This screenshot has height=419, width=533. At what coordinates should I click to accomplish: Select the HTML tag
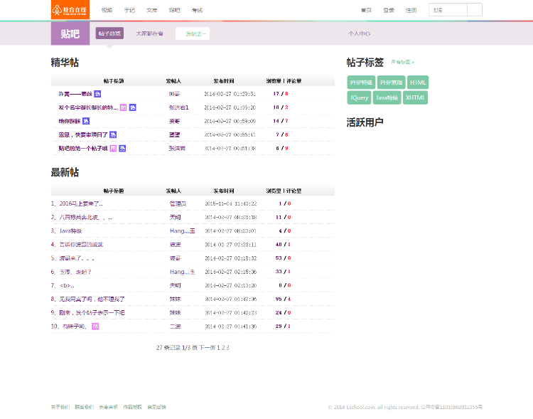417,83
